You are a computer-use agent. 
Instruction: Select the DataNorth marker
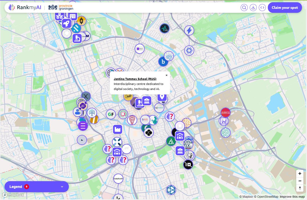[x=118, y=179]
